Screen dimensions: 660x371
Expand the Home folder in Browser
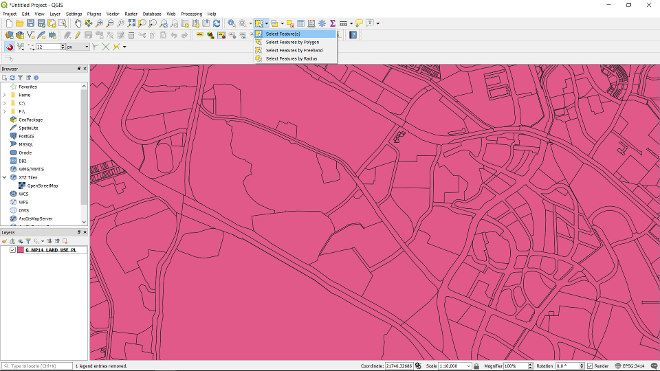click(4, 95)
